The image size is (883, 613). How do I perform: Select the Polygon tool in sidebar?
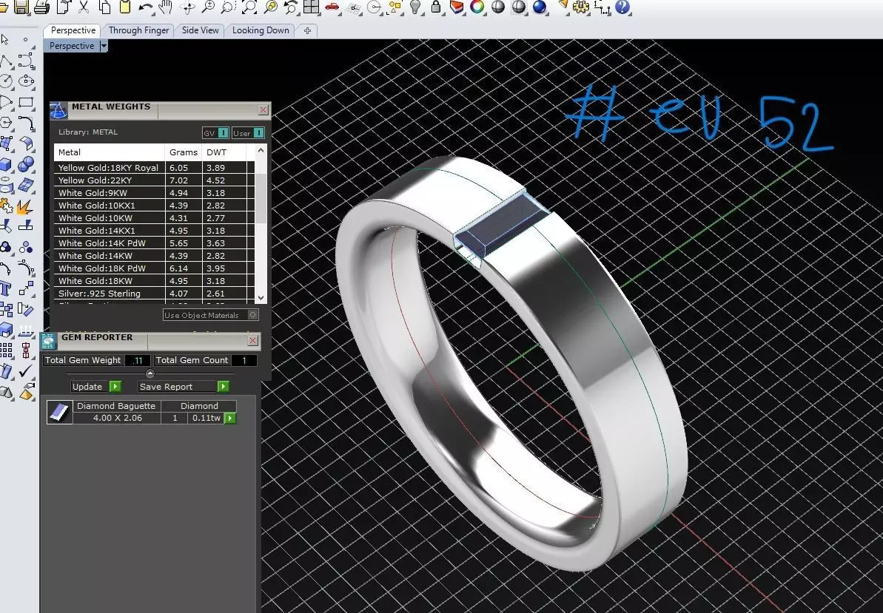6,123
